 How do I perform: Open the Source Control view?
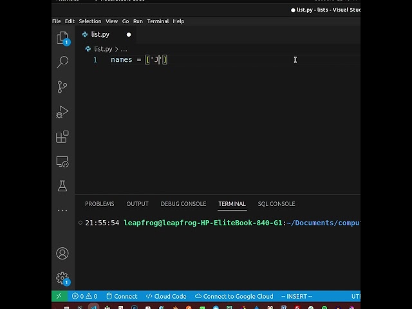(x=62, y=87)
